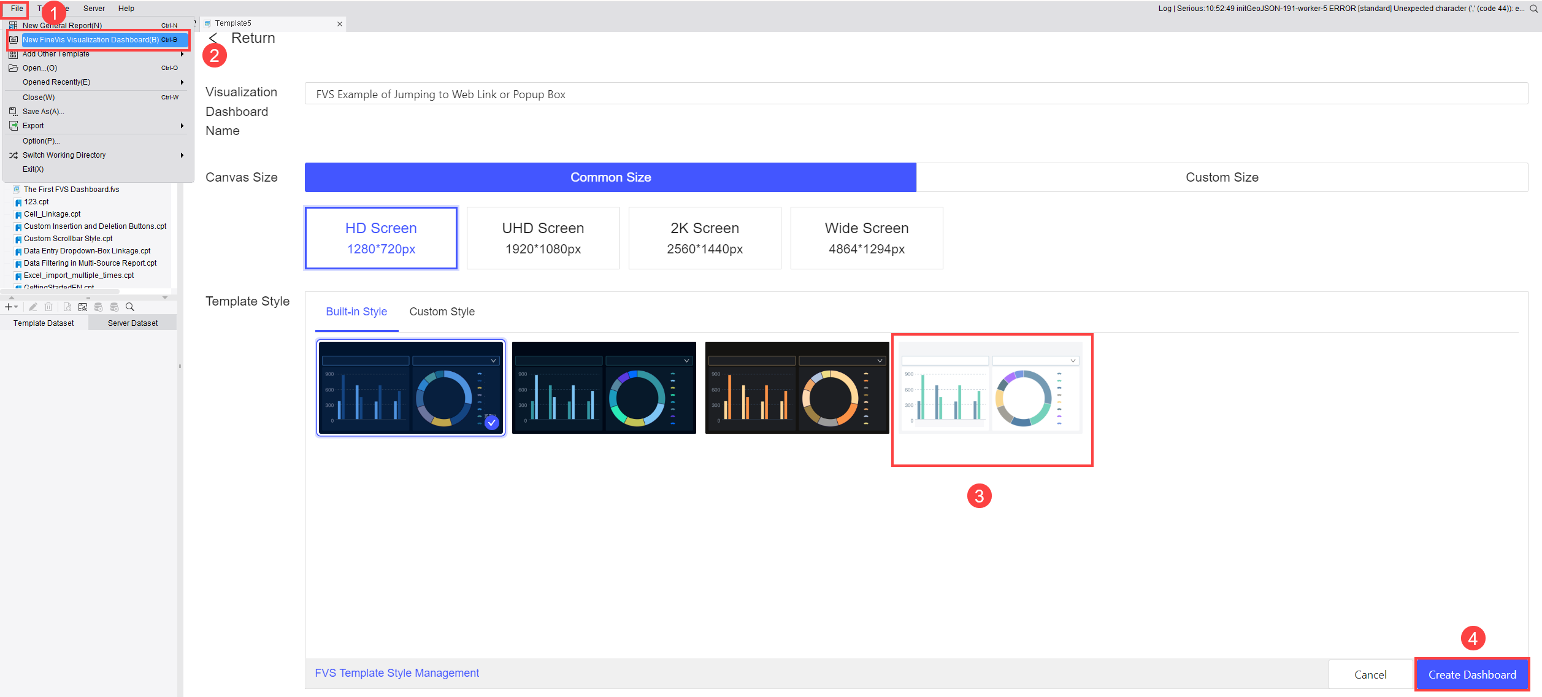Switch to the Server Dataset tab
The image size is (1542, 697).
coord(132,323)
